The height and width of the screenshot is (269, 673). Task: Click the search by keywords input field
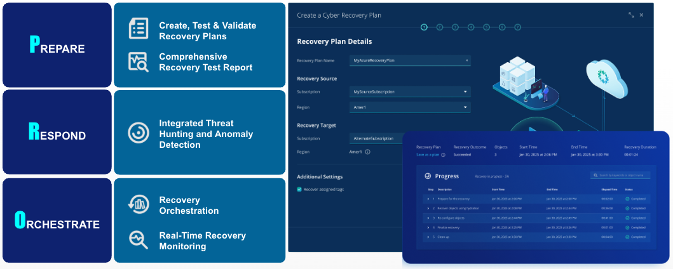click(x=620, y=175)
